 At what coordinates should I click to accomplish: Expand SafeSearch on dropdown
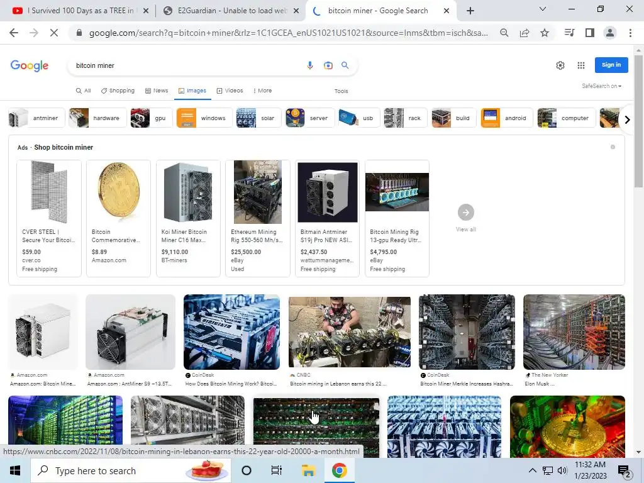[601, 86]
